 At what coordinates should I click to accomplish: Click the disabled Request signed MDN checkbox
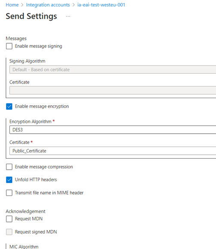coord(9,232)
